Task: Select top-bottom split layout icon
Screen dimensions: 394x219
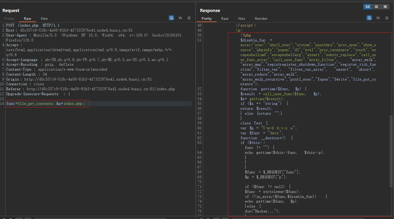Action: [x=376, y=7]
